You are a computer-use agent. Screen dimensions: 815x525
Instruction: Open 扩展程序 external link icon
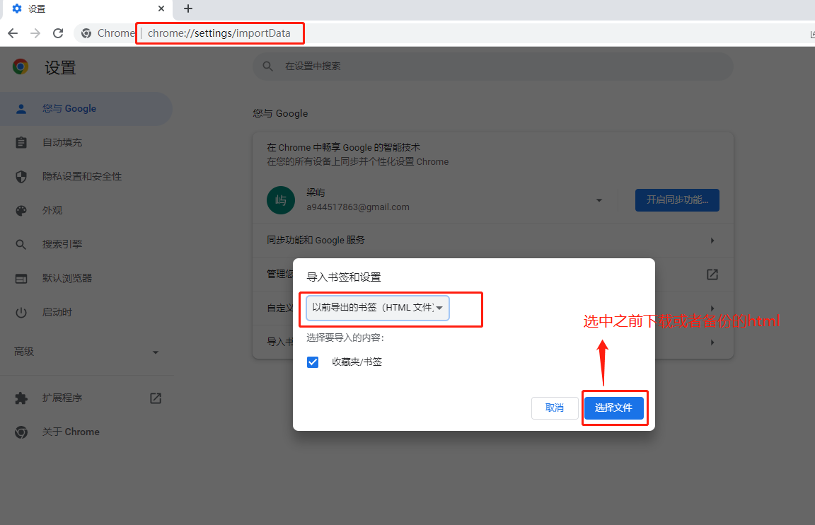pyautogui.click(x=156, y=398)
